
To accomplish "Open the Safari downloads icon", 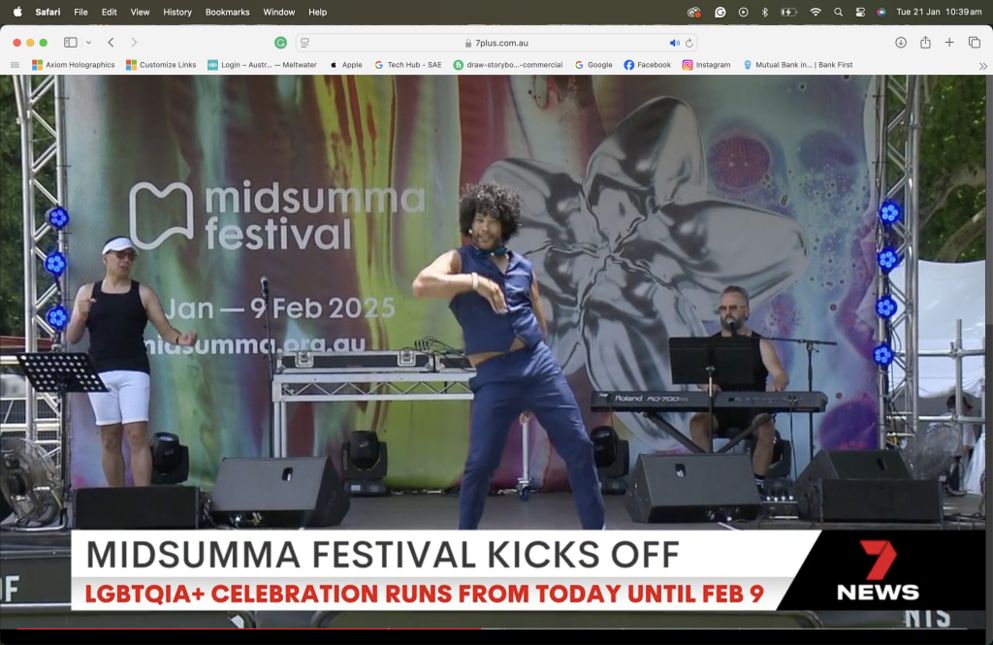I will [901, 43].
